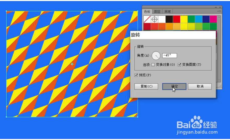Viewport: 230px width, 140px height.
Task: Pick the white swatch
Action: coord(162,19)
